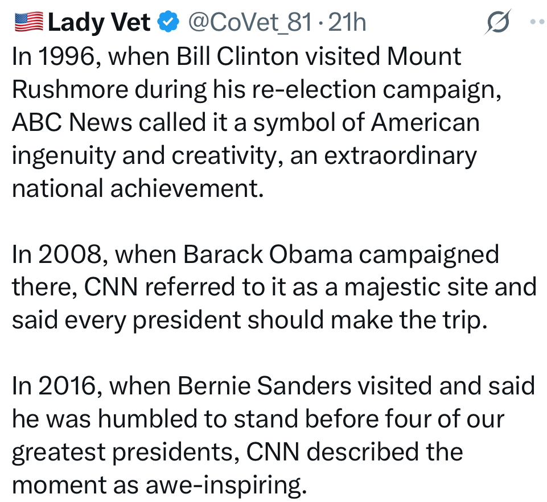Click the word Rushmore in the post
The width and height of the screenshot is (547, 502).
click(x=68, y=89)
